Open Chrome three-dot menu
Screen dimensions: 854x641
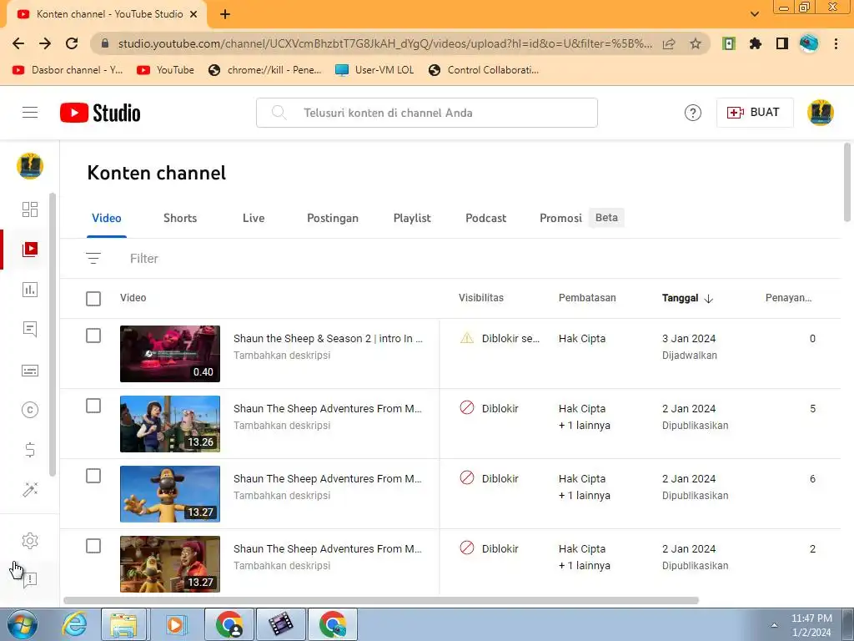tap(836, 43)
